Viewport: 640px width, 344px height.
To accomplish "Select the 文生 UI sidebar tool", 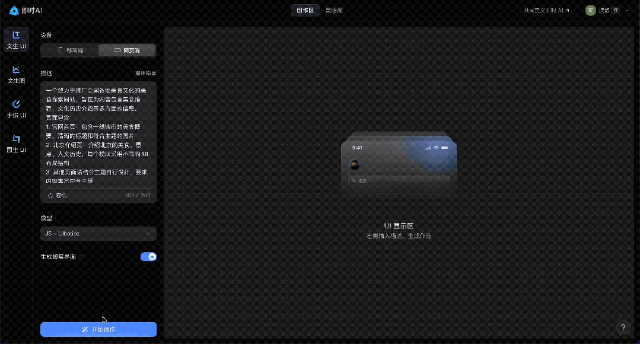I will 16,39.
